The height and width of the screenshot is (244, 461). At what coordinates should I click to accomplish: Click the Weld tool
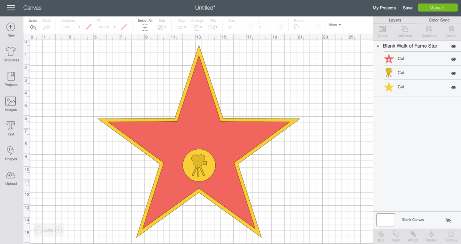396,236
